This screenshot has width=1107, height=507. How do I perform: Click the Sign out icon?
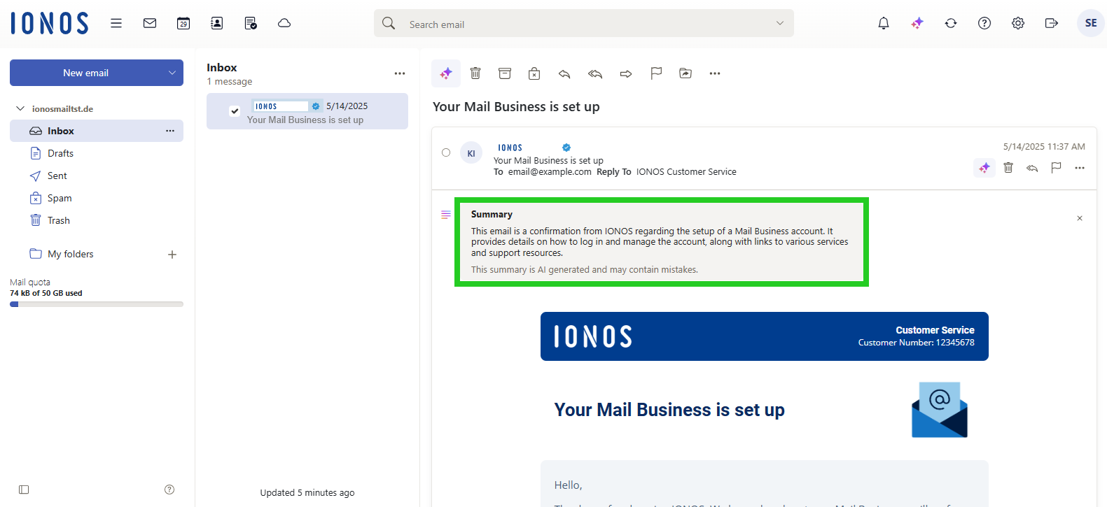[1052, 23]
